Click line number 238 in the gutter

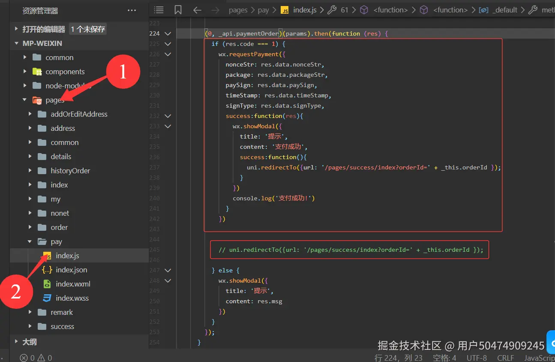pyautogui.click(x=154, y=178)
